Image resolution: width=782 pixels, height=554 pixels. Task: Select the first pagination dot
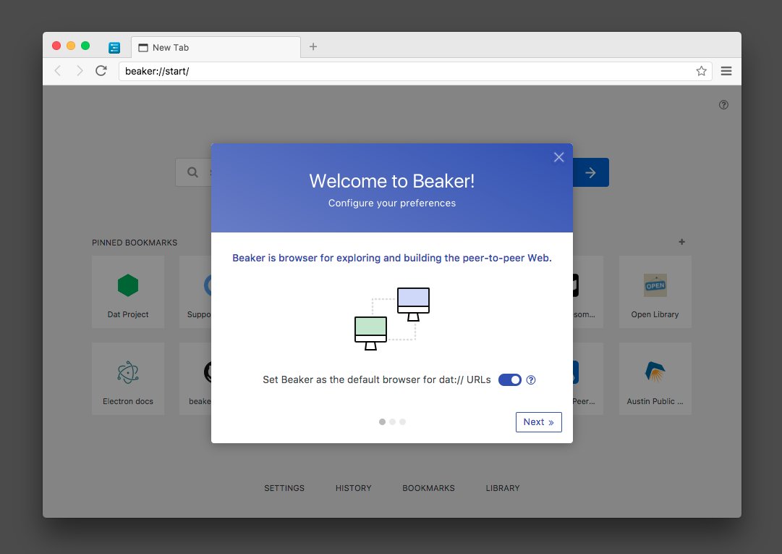point(382,421)
